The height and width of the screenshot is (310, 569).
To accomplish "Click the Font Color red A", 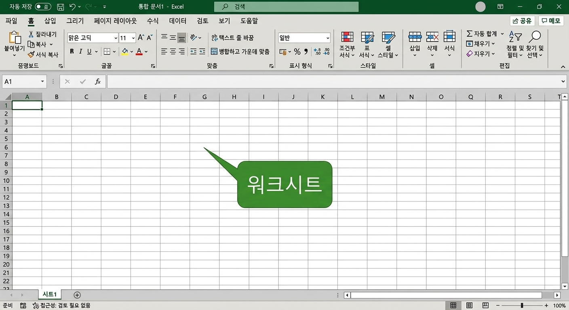I will coord(139,52).
